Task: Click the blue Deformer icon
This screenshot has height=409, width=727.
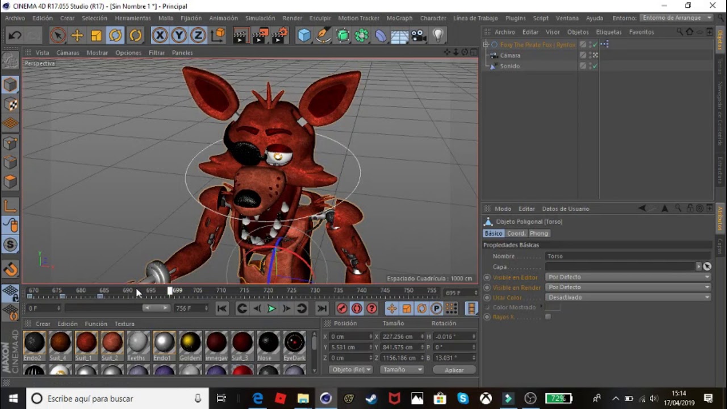Action: [381, 36]
